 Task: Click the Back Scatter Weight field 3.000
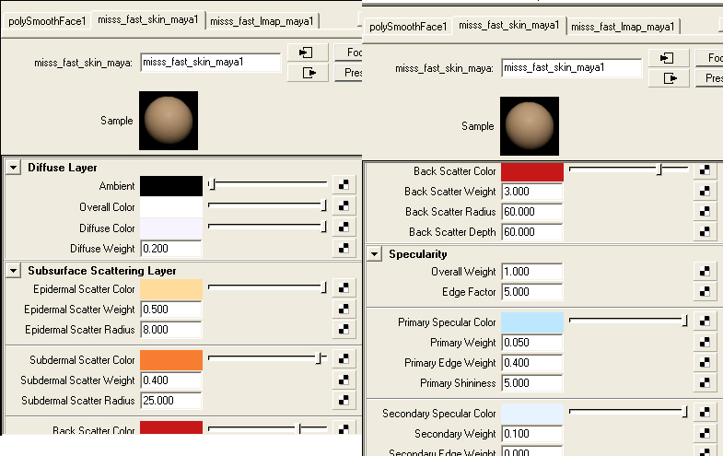point(532,192)
